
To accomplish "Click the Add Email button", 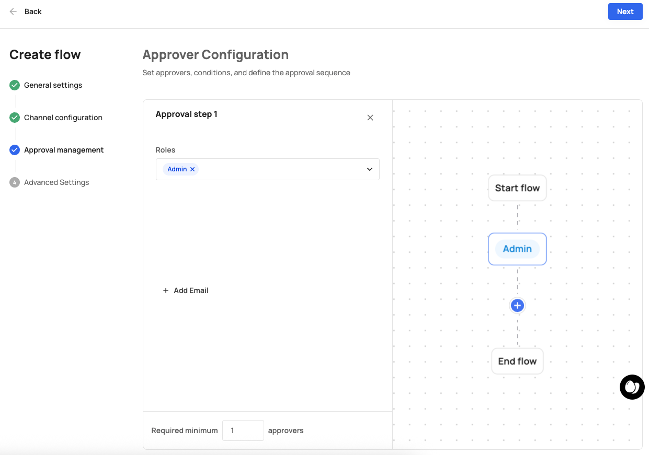I will (191, 290).
